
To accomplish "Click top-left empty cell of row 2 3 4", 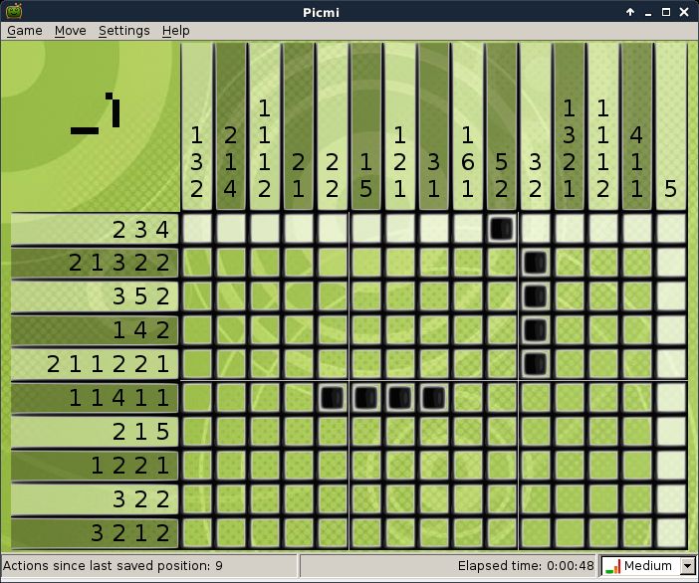I will tap(197, 229).
